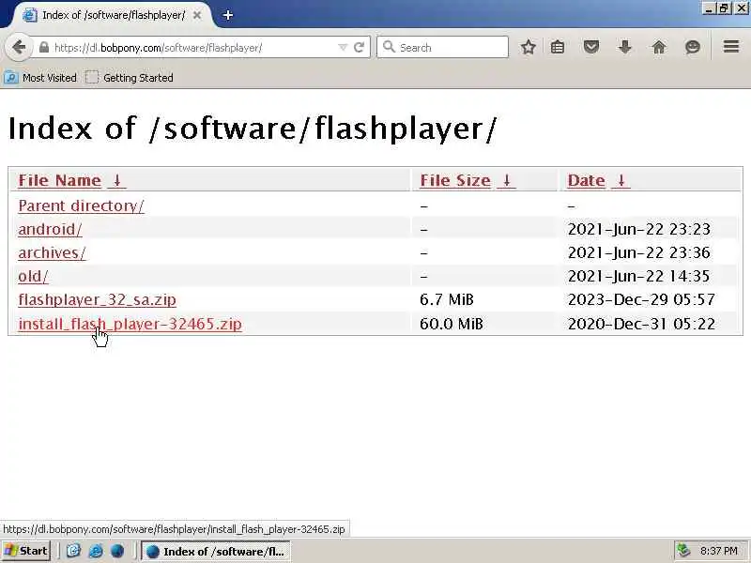
Task: Click the magnifier icon in Search box
Action: pyautogui.click(x=389, y=47)
